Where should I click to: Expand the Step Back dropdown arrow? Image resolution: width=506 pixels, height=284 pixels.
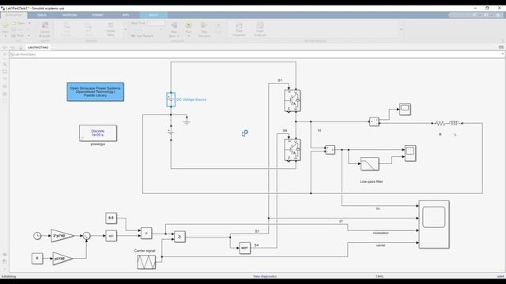pyautogui.click(x=178, y=35)
